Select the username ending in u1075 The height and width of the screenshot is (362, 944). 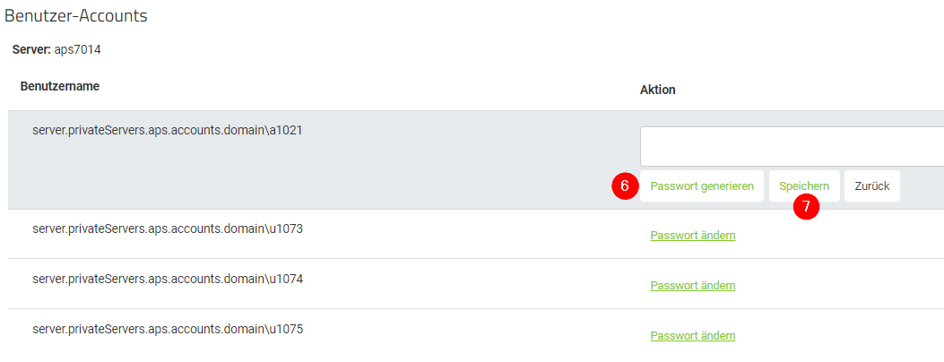coord(168,329)
